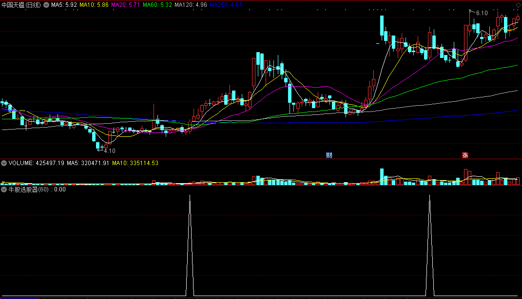Viewport: 522px width, 299px height.
Task: Click the VOLUME: 425497.19 readout
Action: tap(36, 163)
